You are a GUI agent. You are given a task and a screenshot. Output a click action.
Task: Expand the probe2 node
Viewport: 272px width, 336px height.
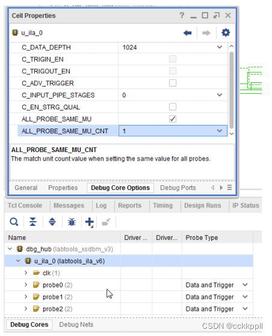coord(26,309)
